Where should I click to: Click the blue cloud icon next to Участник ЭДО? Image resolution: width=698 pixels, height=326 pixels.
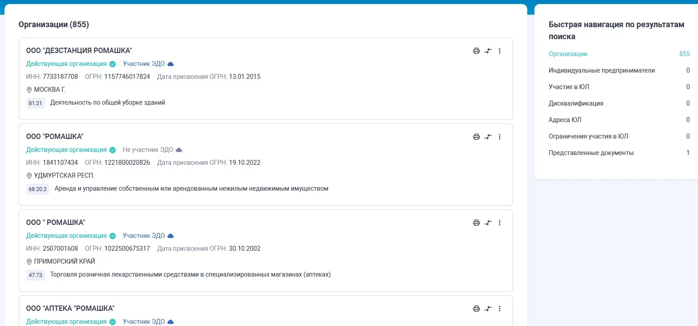point(170,64)
